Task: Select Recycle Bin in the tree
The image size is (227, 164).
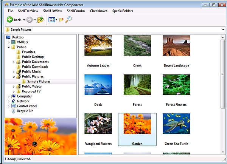Action: 25,111
